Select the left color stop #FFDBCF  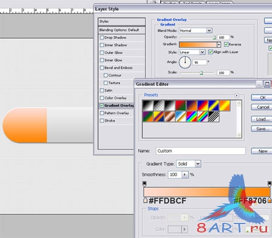click(145, 200)
